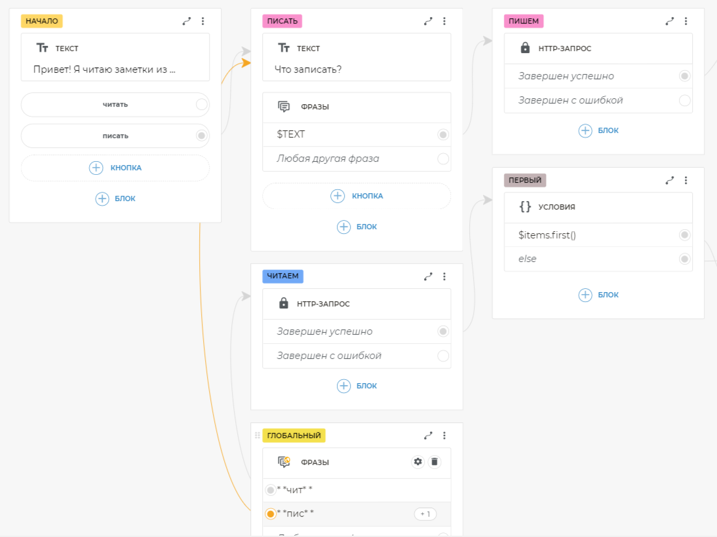Click connection icon on НАЧАЛО card
Viewport: 717px width, 537px height.
coord(187,21)
